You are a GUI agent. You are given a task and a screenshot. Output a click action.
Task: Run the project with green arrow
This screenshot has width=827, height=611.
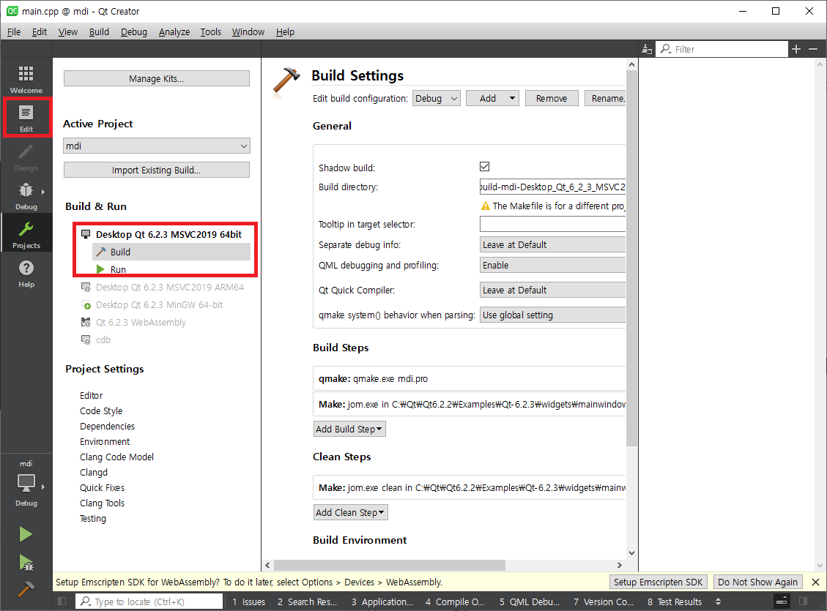click(26, 534)
